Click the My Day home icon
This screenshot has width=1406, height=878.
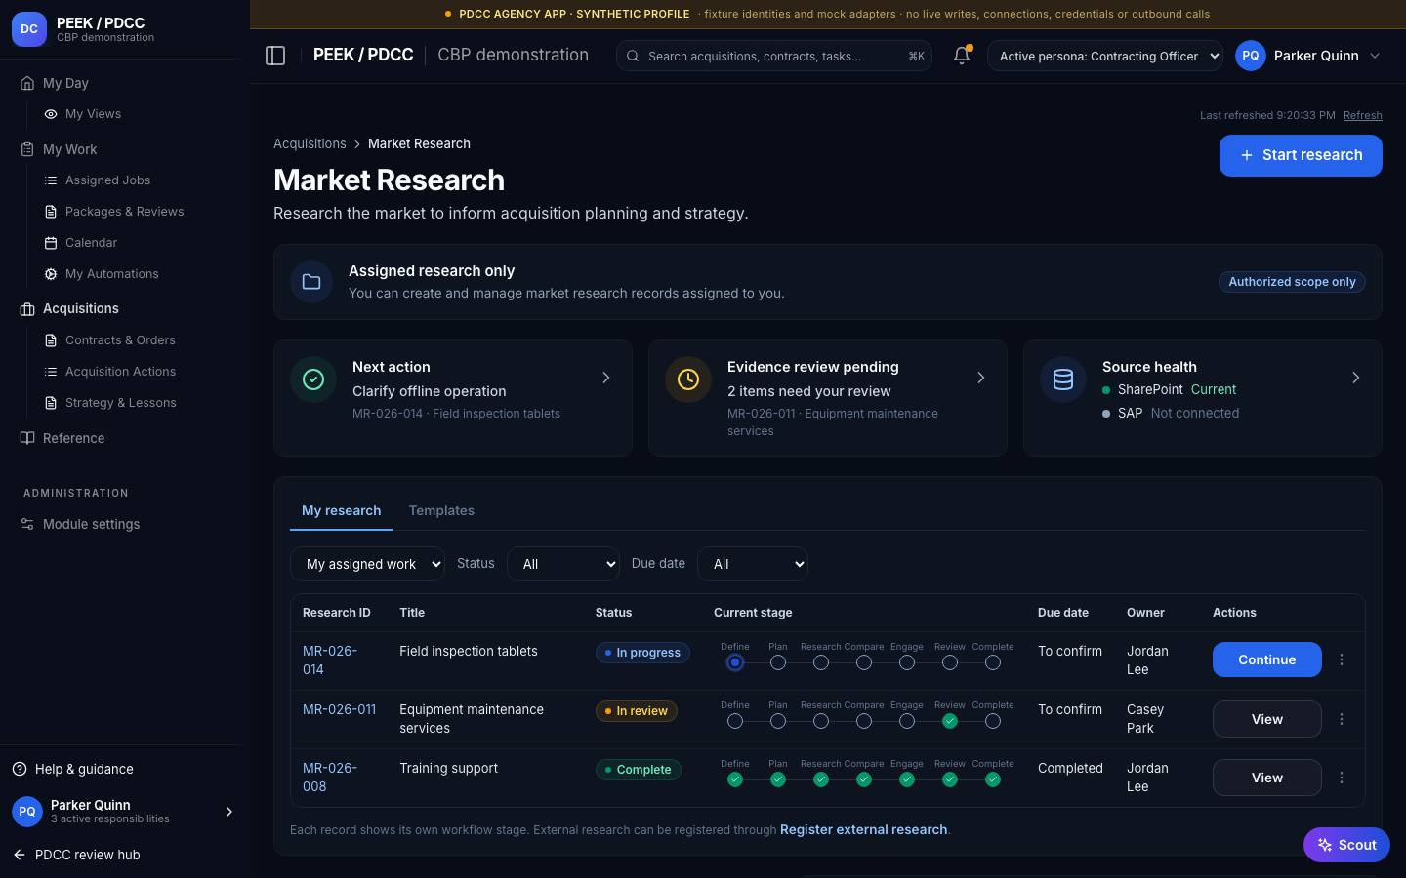click(x=27, y=83)
